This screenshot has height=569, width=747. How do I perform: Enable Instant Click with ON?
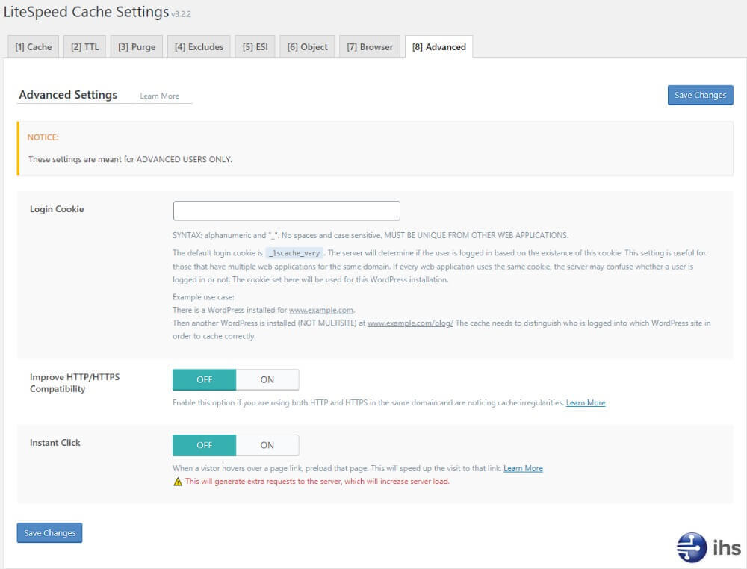pos(267,445)
